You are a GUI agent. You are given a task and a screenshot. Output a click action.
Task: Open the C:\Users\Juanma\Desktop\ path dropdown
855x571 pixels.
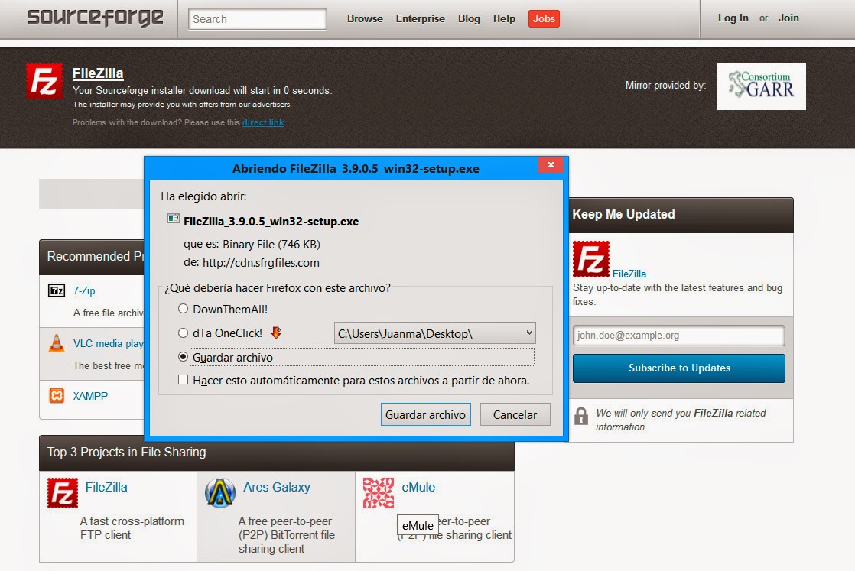tap(434, 333)
